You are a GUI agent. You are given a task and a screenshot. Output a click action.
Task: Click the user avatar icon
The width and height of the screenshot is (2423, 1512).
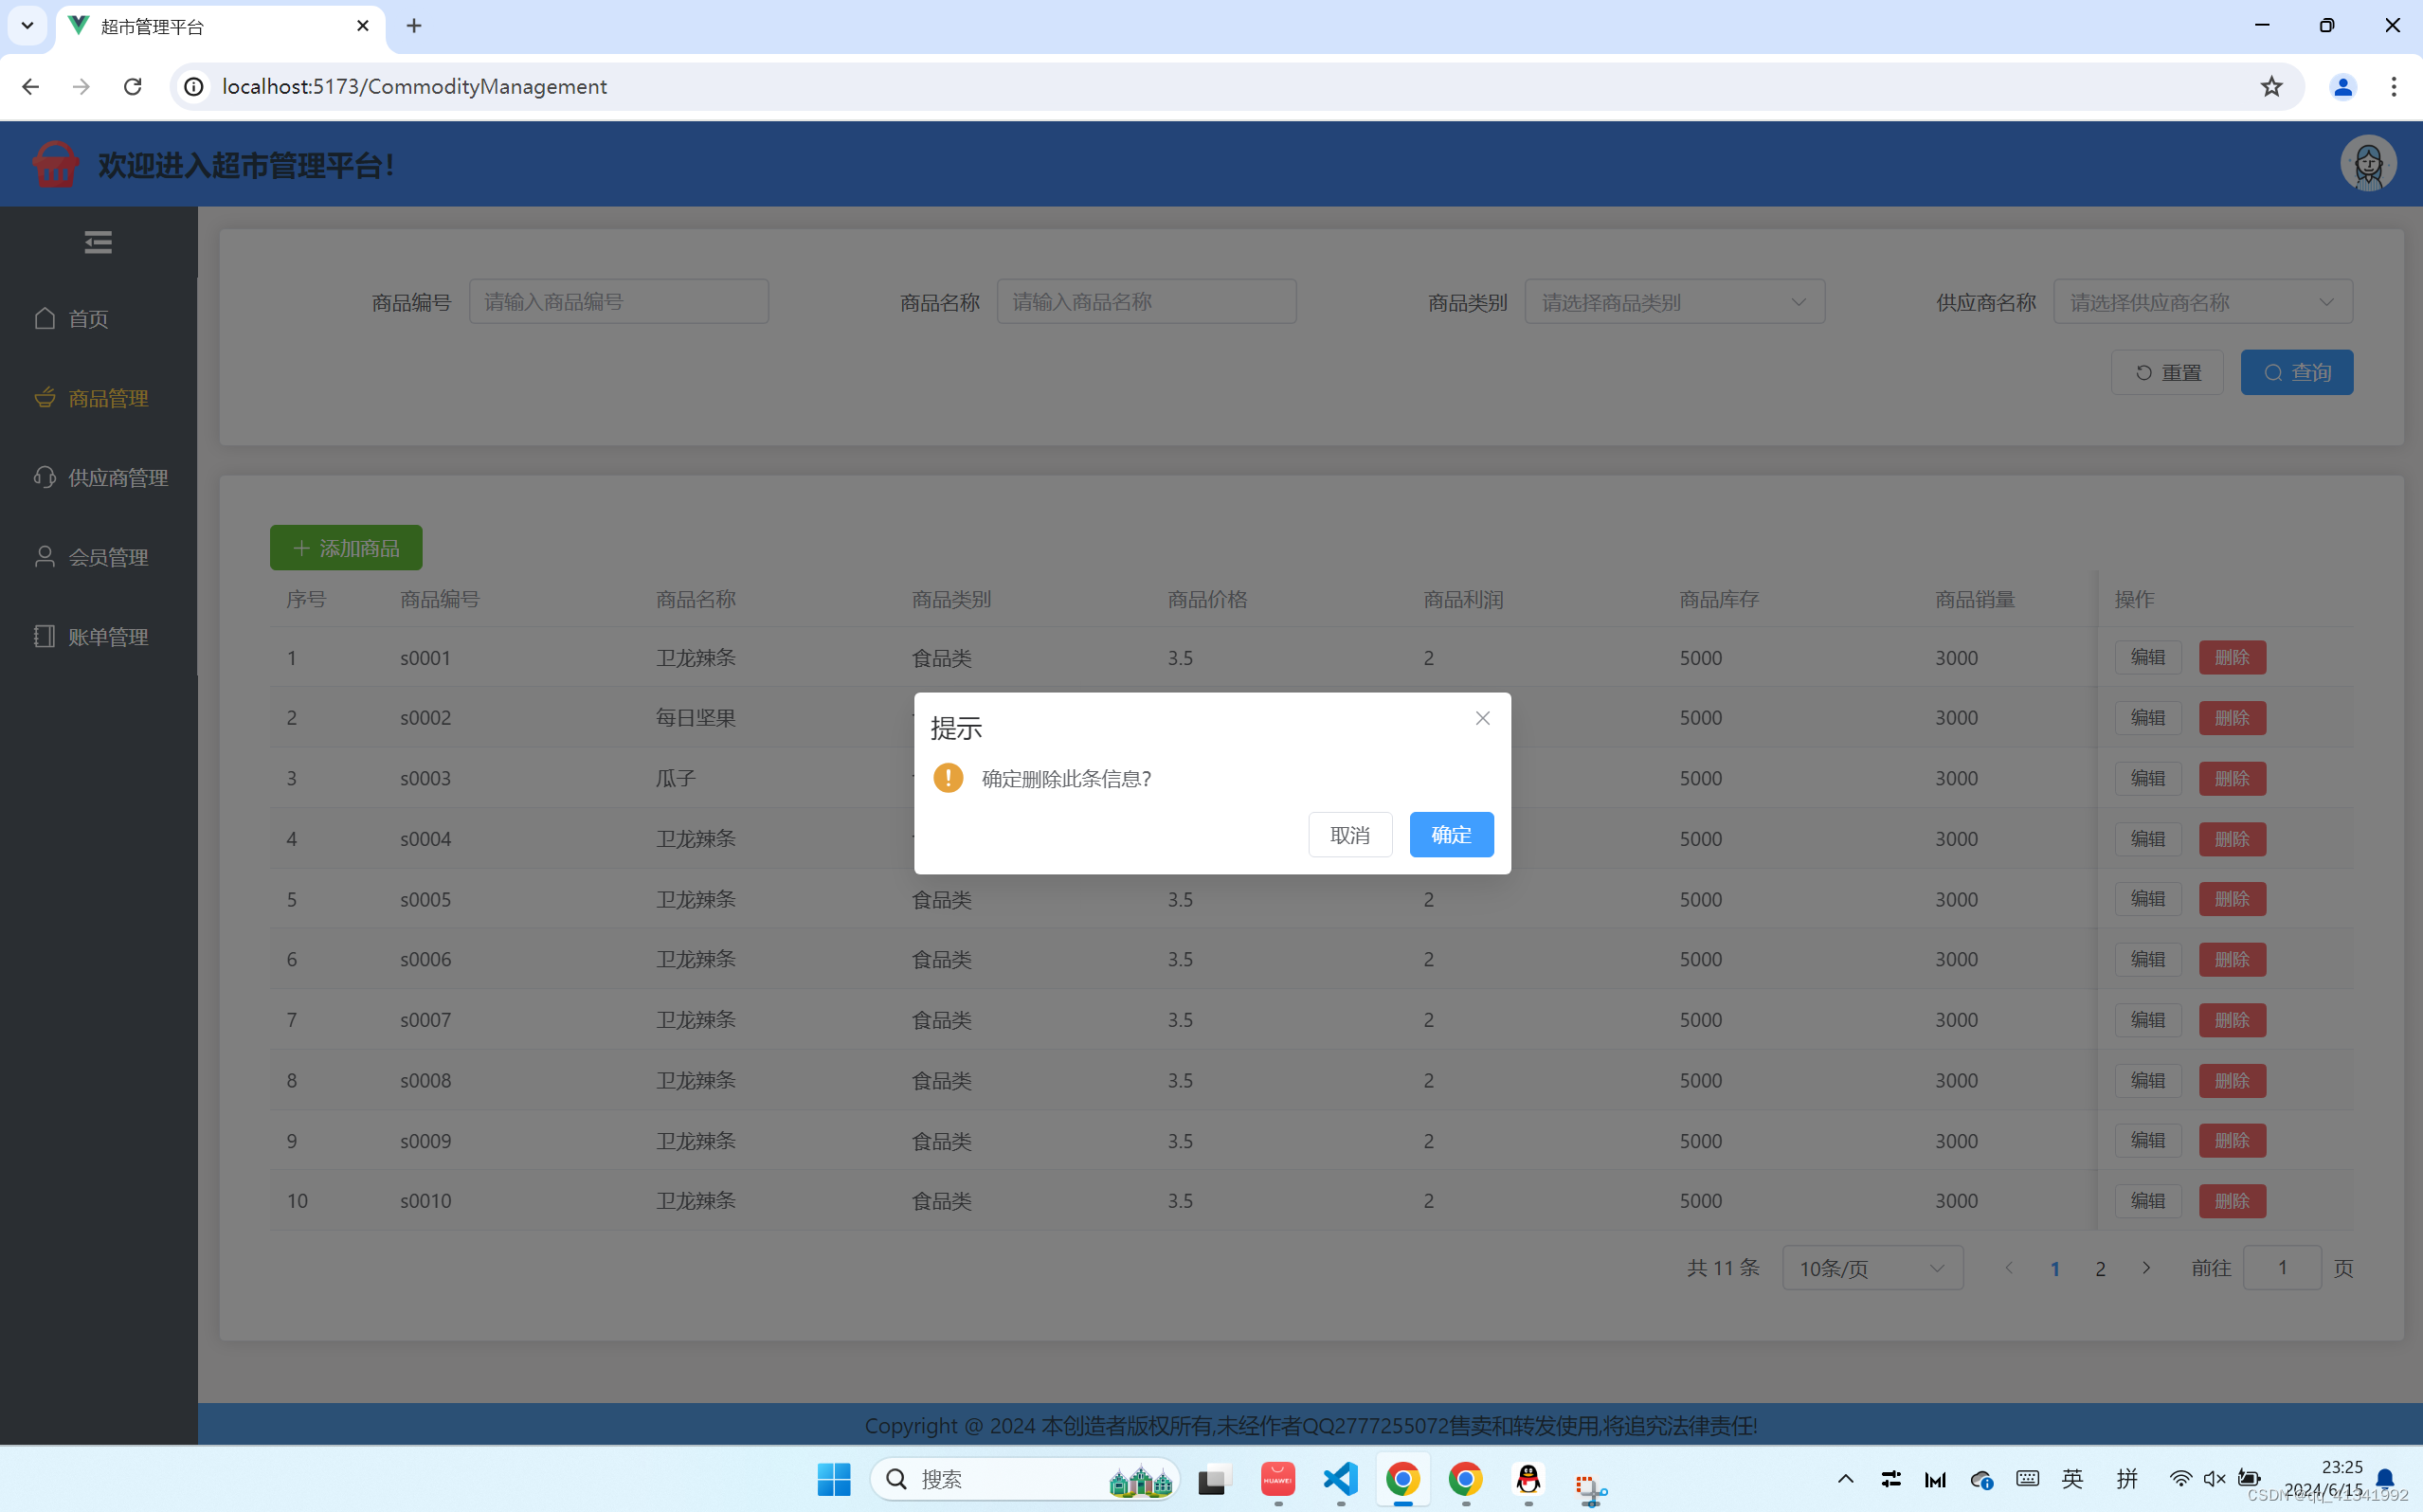pyautogui.click(x=2367, y=164)
